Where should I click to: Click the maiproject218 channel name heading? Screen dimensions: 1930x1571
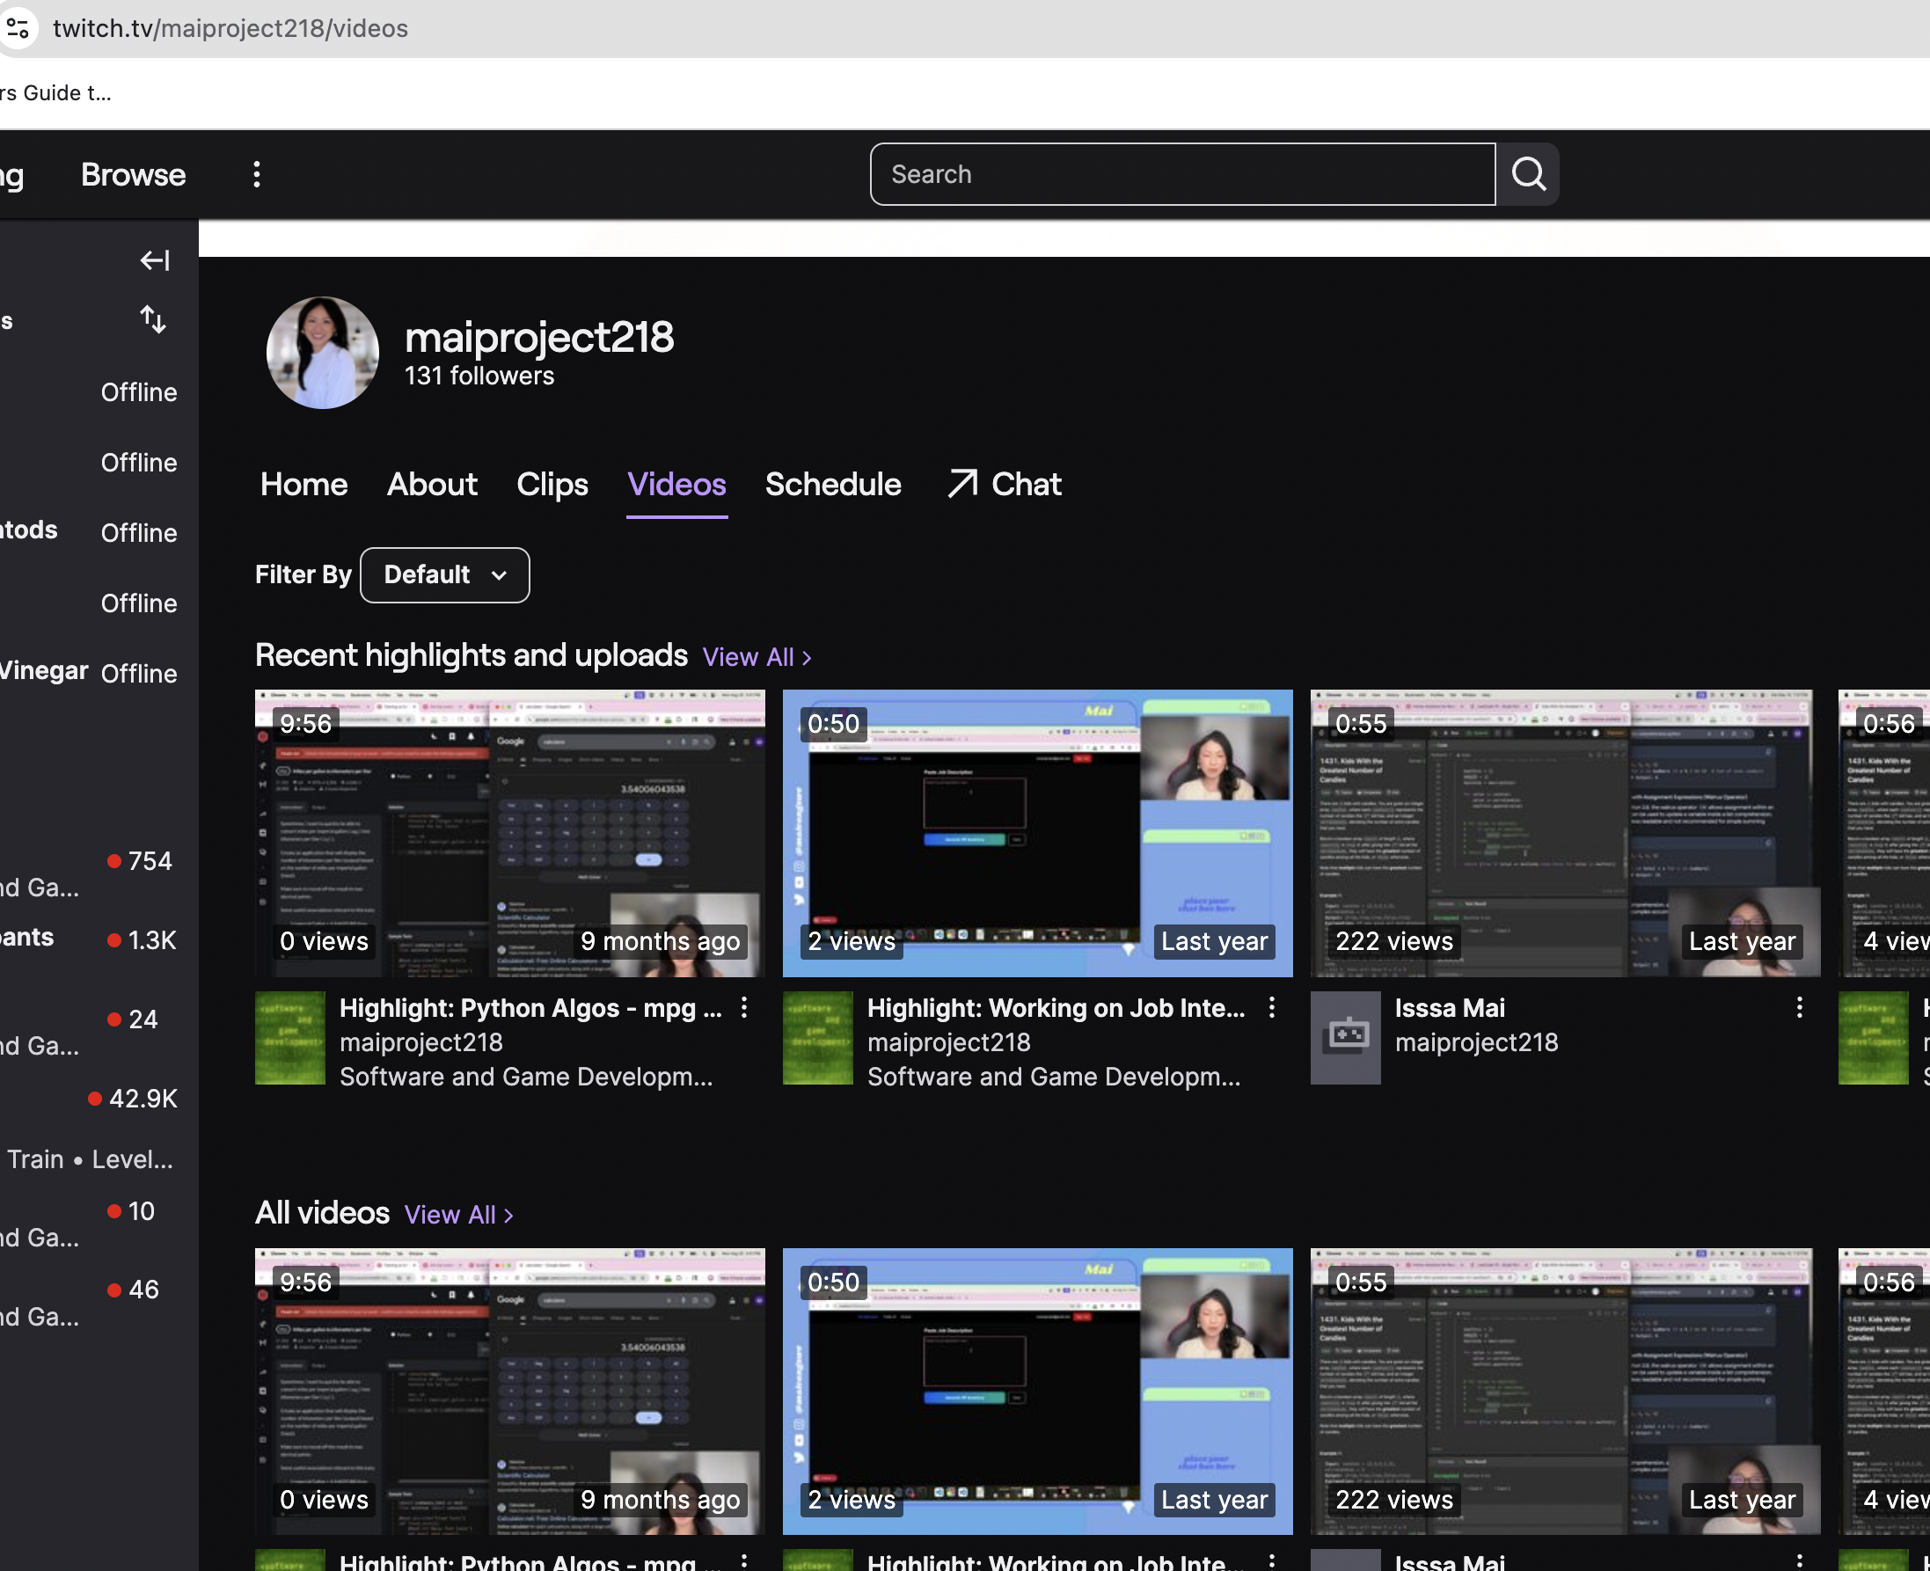point(539,337)
